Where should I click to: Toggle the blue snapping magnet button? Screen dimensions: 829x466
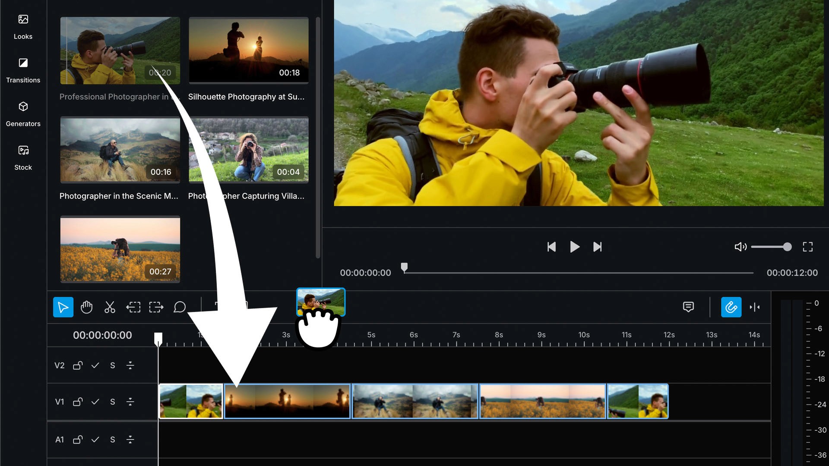click(731, 307)
